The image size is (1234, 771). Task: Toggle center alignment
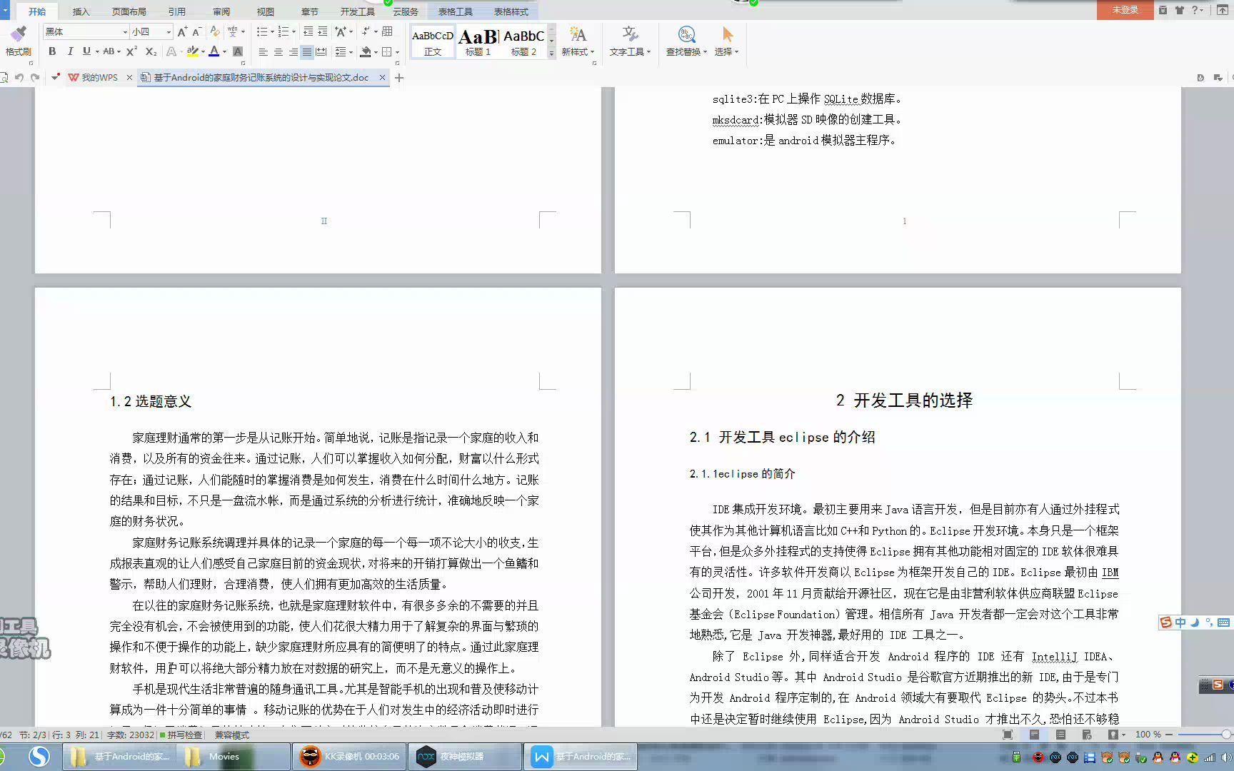(279, 52)
